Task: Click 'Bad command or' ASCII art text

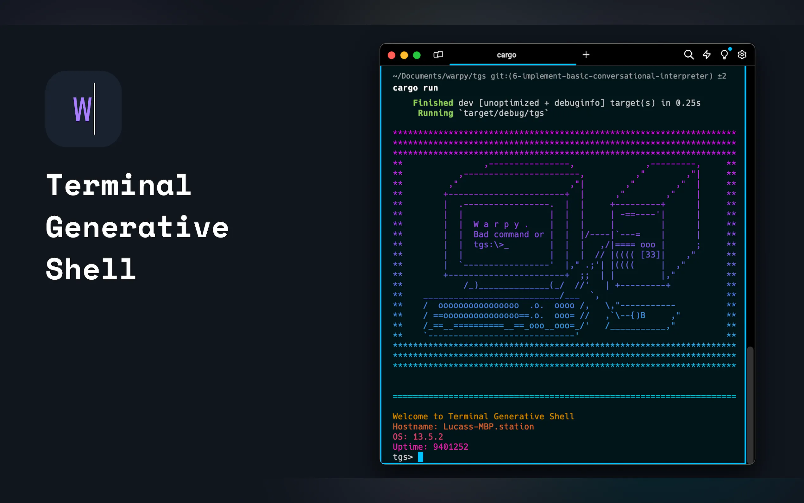Action: (x=509, y=234)
